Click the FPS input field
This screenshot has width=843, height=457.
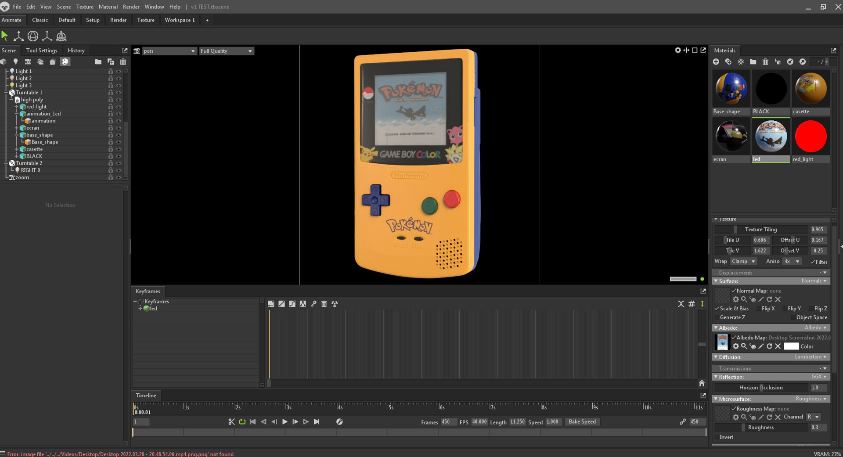click(x=479, y=422)
